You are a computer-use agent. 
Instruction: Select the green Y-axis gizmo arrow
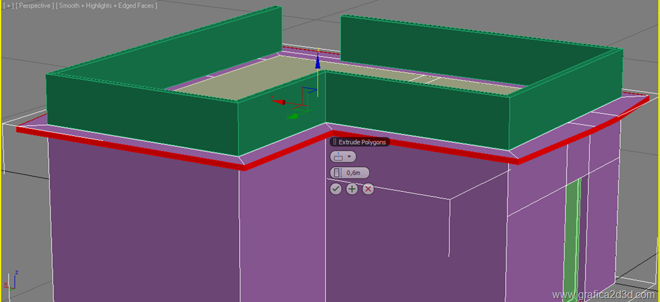click(292, 117)
